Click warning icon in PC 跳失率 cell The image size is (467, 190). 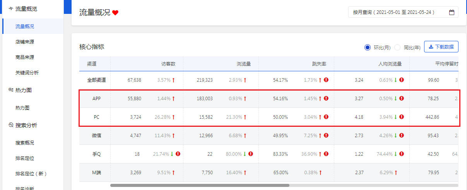click(x=326, y=117)
